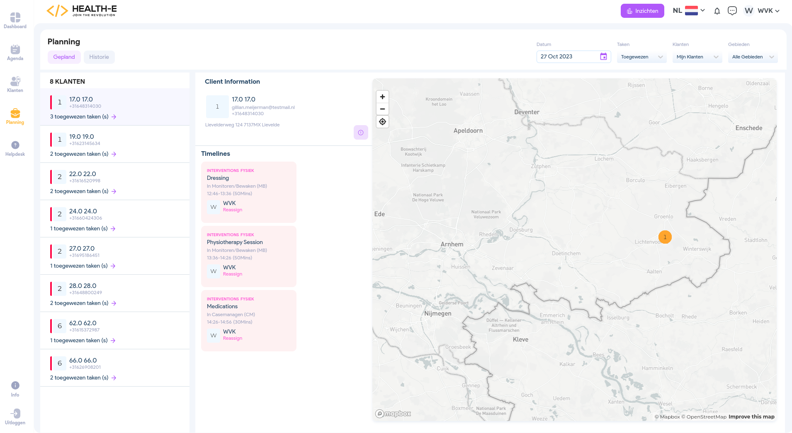Open the notifications bell
The image size is (792, 433).
click(x=717, y=11)
